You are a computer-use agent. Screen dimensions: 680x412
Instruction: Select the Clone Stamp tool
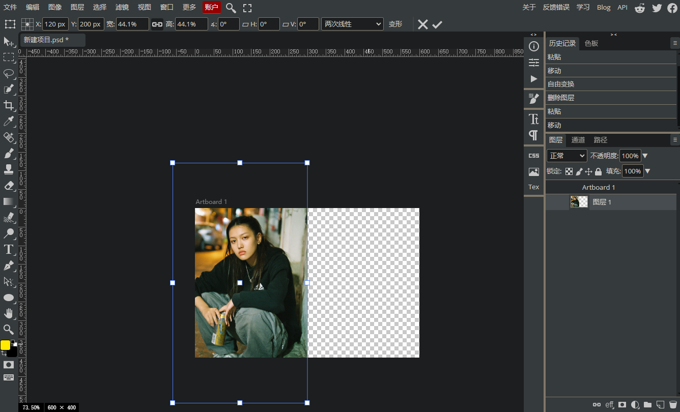click(x=9, y=169)
